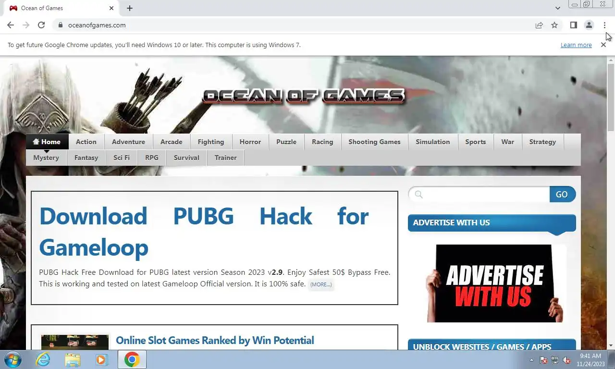Open a new browser tab
The width and height of the screenshot is (615, 369).
[x=130, y=8]
